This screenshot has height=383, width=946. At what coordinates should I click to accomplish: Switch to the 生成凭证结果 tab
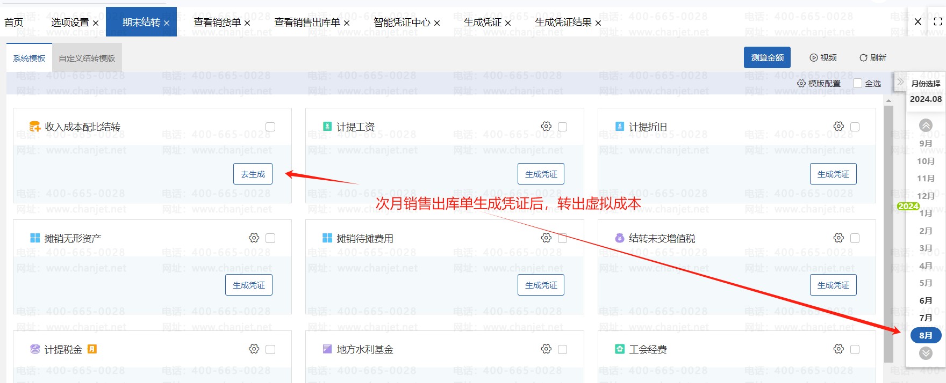563,22
